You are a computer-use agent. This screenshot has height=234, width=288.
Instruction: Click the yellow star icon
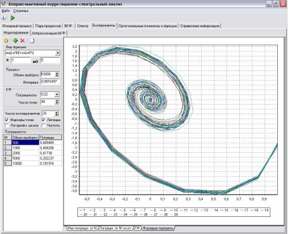tap(6, 41)
